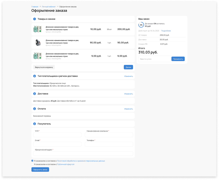Check the public offer agreement checkbox
Image resolution: width=219 pixels, height=180 pixels.
33,164
